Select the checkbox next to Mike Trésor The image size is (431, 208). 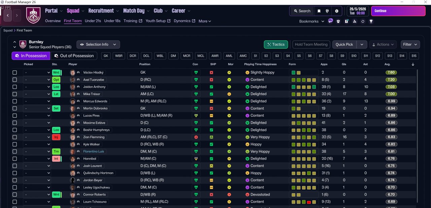[14, 94]
